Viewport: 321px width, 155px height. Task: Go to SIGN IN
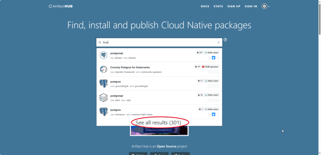pos(251,6)
